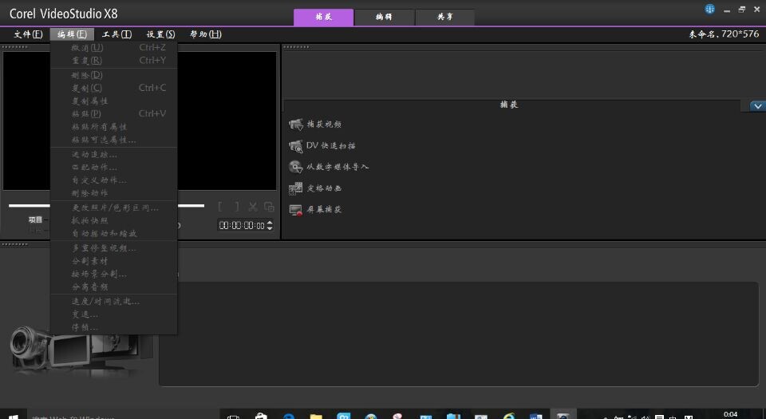Viewport: 766px width, 419px height.
Task: Switch to the 编辑 step tab
Action: 384,17
